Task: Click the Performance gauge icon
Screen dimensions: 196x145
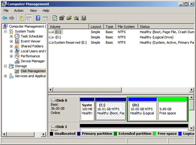Action: point(17,56)
